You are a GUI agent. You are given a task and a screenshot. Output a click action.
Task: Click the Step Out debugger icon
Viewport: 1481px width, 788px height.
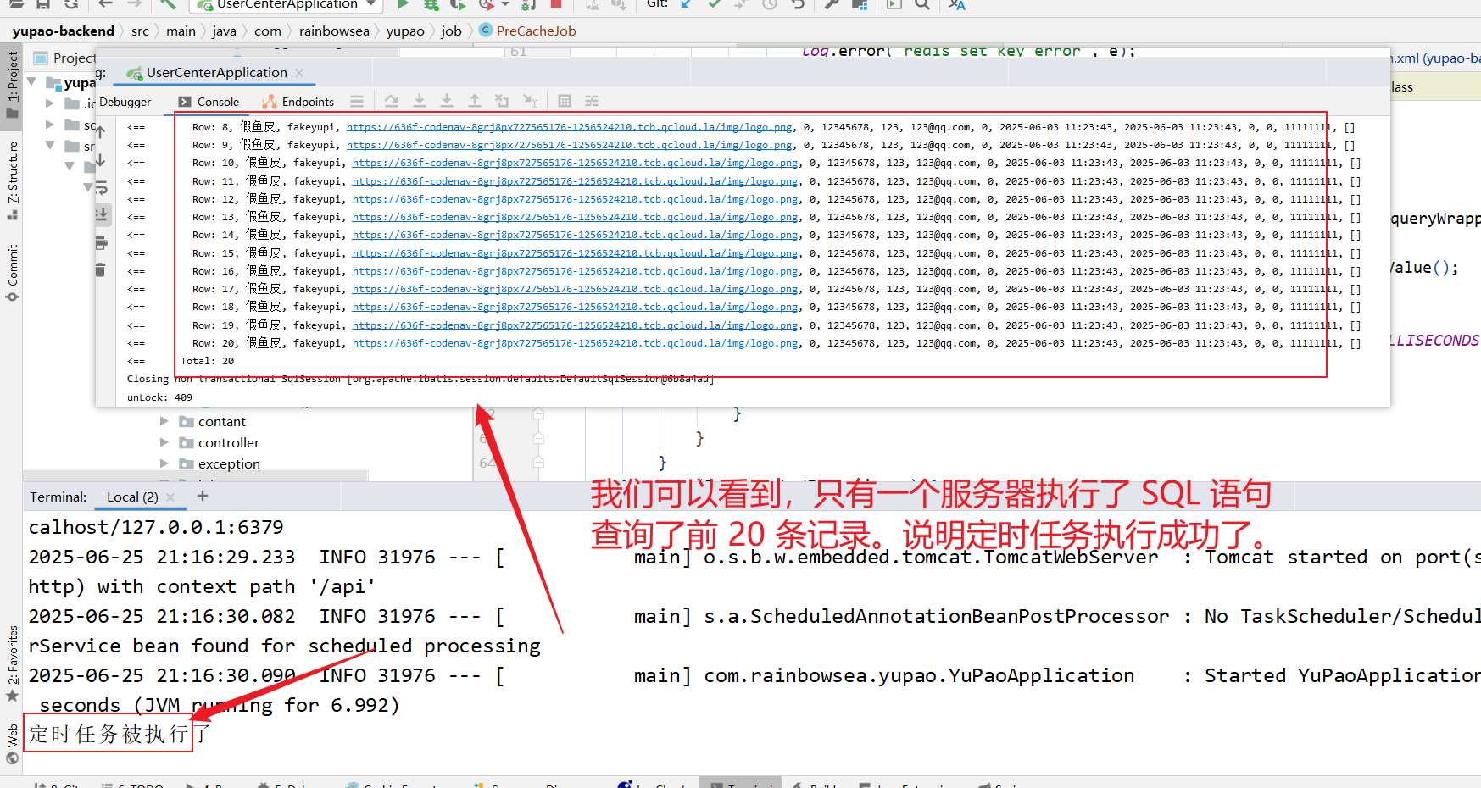pos(475,102)
